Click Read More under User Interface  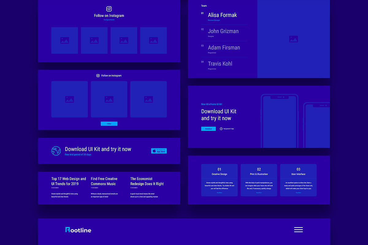point(298,193)
